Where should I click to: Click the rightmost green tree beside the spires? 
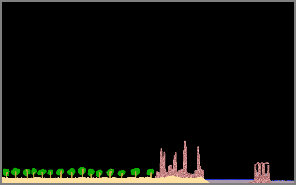click(x=150, y=173)
